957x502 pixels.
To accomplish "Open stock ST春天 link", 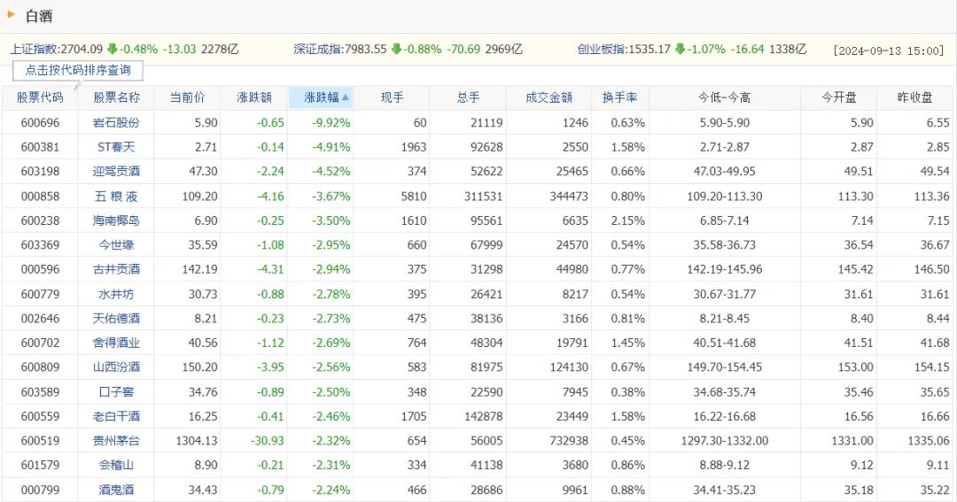I will [x=116, y=147].
